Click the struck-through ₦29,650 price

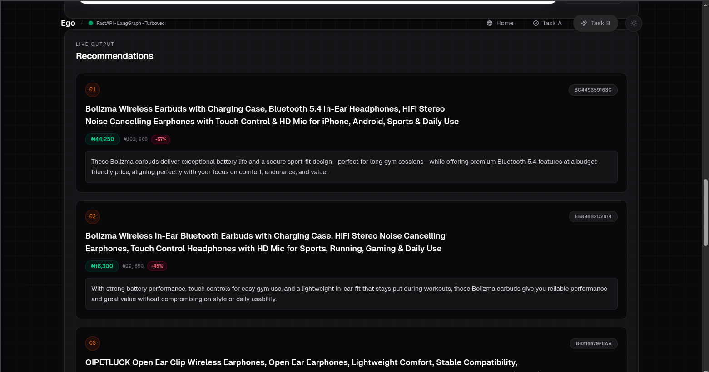[x=133, y=266]
